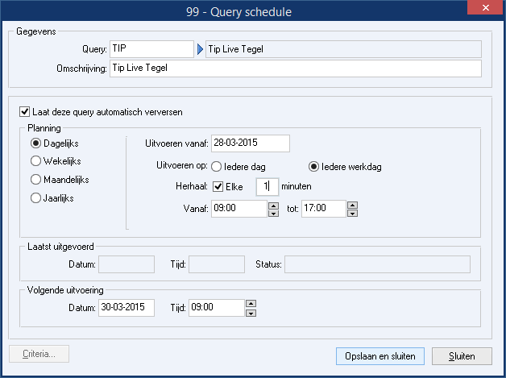This screenshot has height=378, width=506.
Task: Toggle the 'Elke' repeat checkbox
Action: pos(218,186)
